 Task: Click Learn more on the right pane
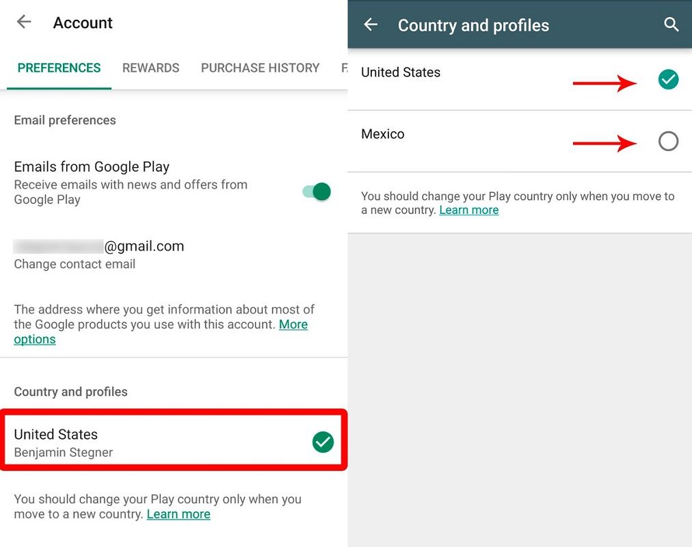click(x=469, y=210)
